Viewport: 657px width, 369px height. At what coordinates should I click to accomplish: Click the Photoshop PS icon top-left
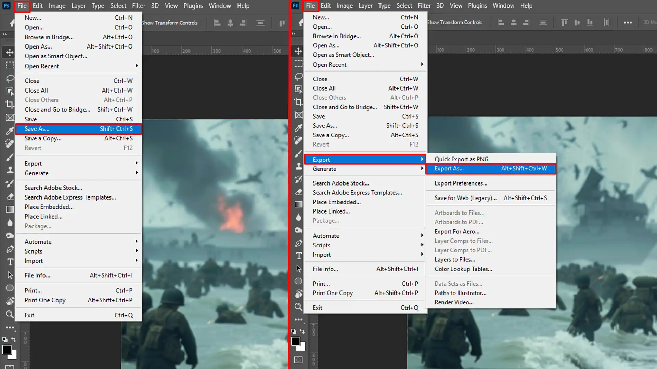(7, 5)
